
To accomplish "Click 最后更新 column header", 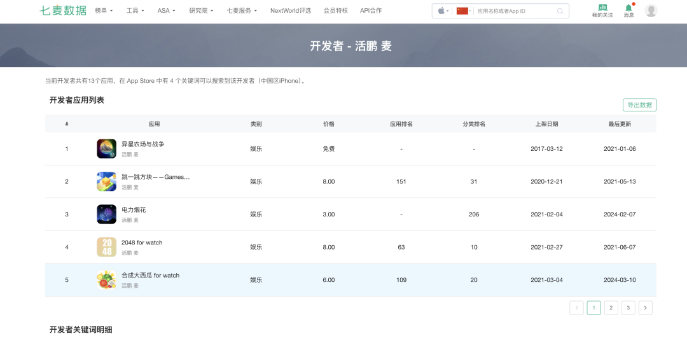I will [x=620, y=124].
